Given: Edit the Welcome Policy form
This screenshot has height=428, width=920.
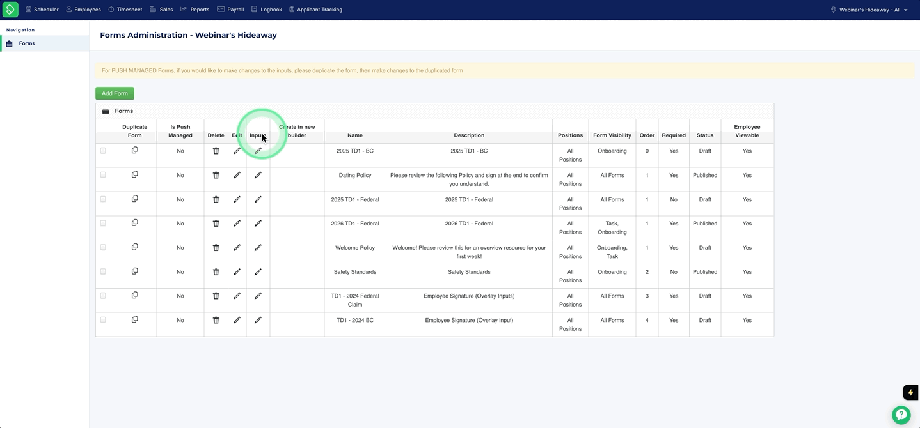Looking at the screenshot, I should 237,247.
